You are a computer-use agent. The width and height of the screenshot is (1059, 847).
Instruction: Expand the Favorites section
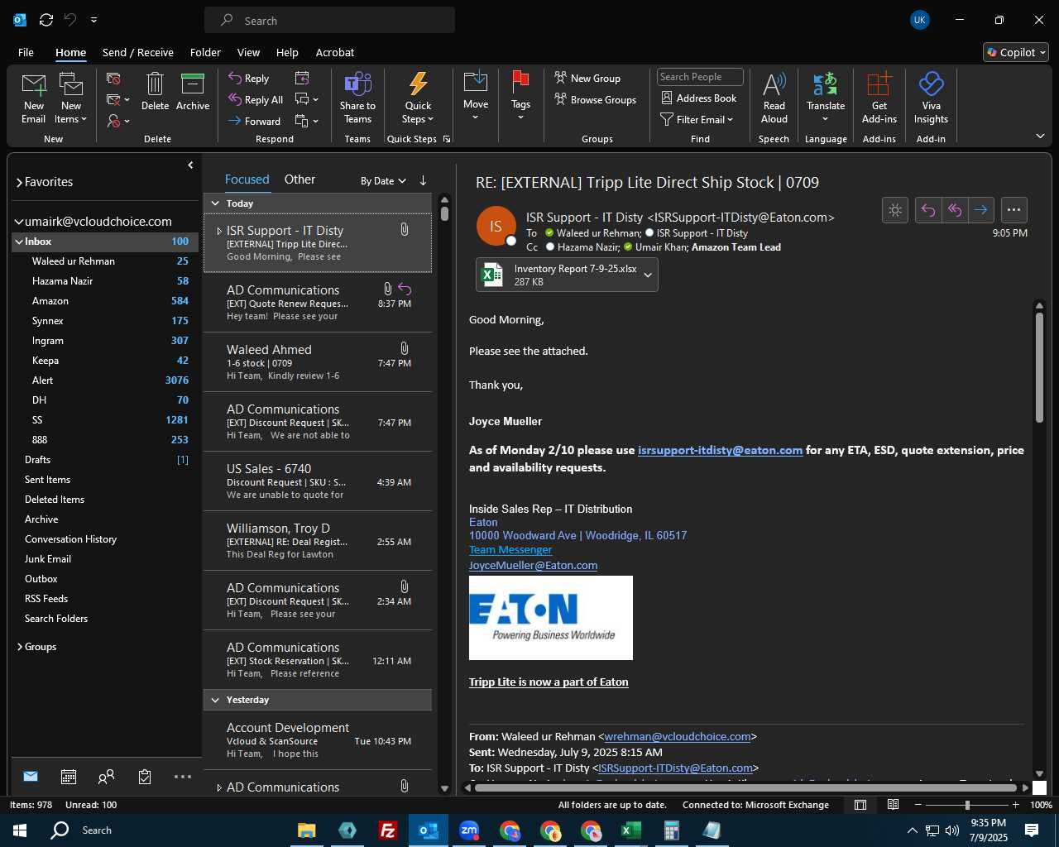click(20, 182)
